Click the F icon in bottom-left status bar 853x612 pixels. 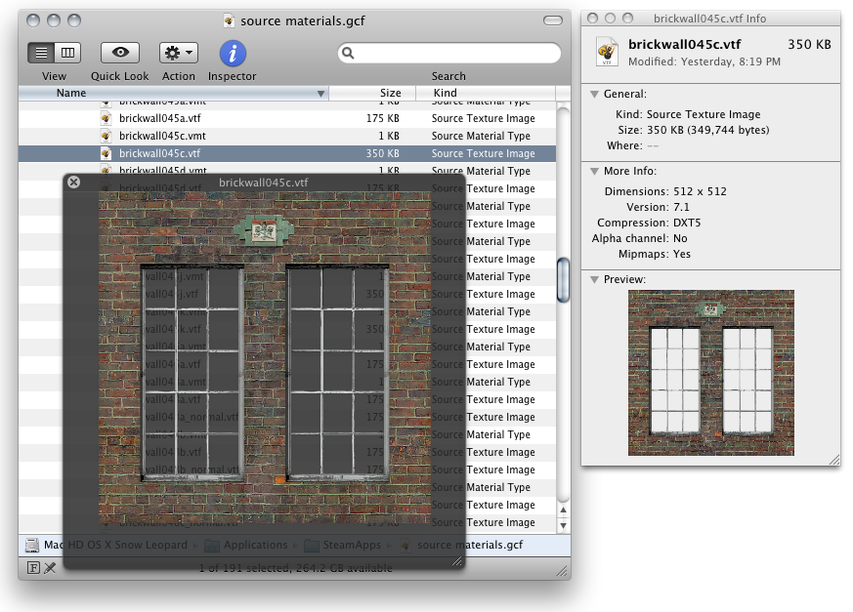point(33,568)
